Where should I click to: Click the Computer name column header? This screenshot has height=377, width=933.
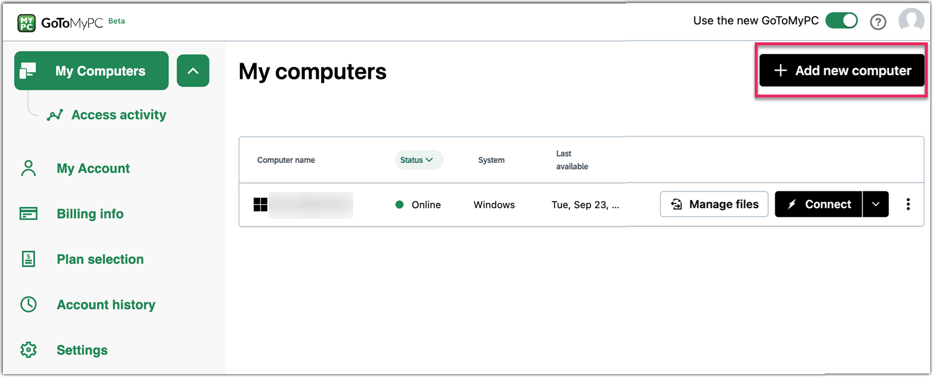(286, 160)
